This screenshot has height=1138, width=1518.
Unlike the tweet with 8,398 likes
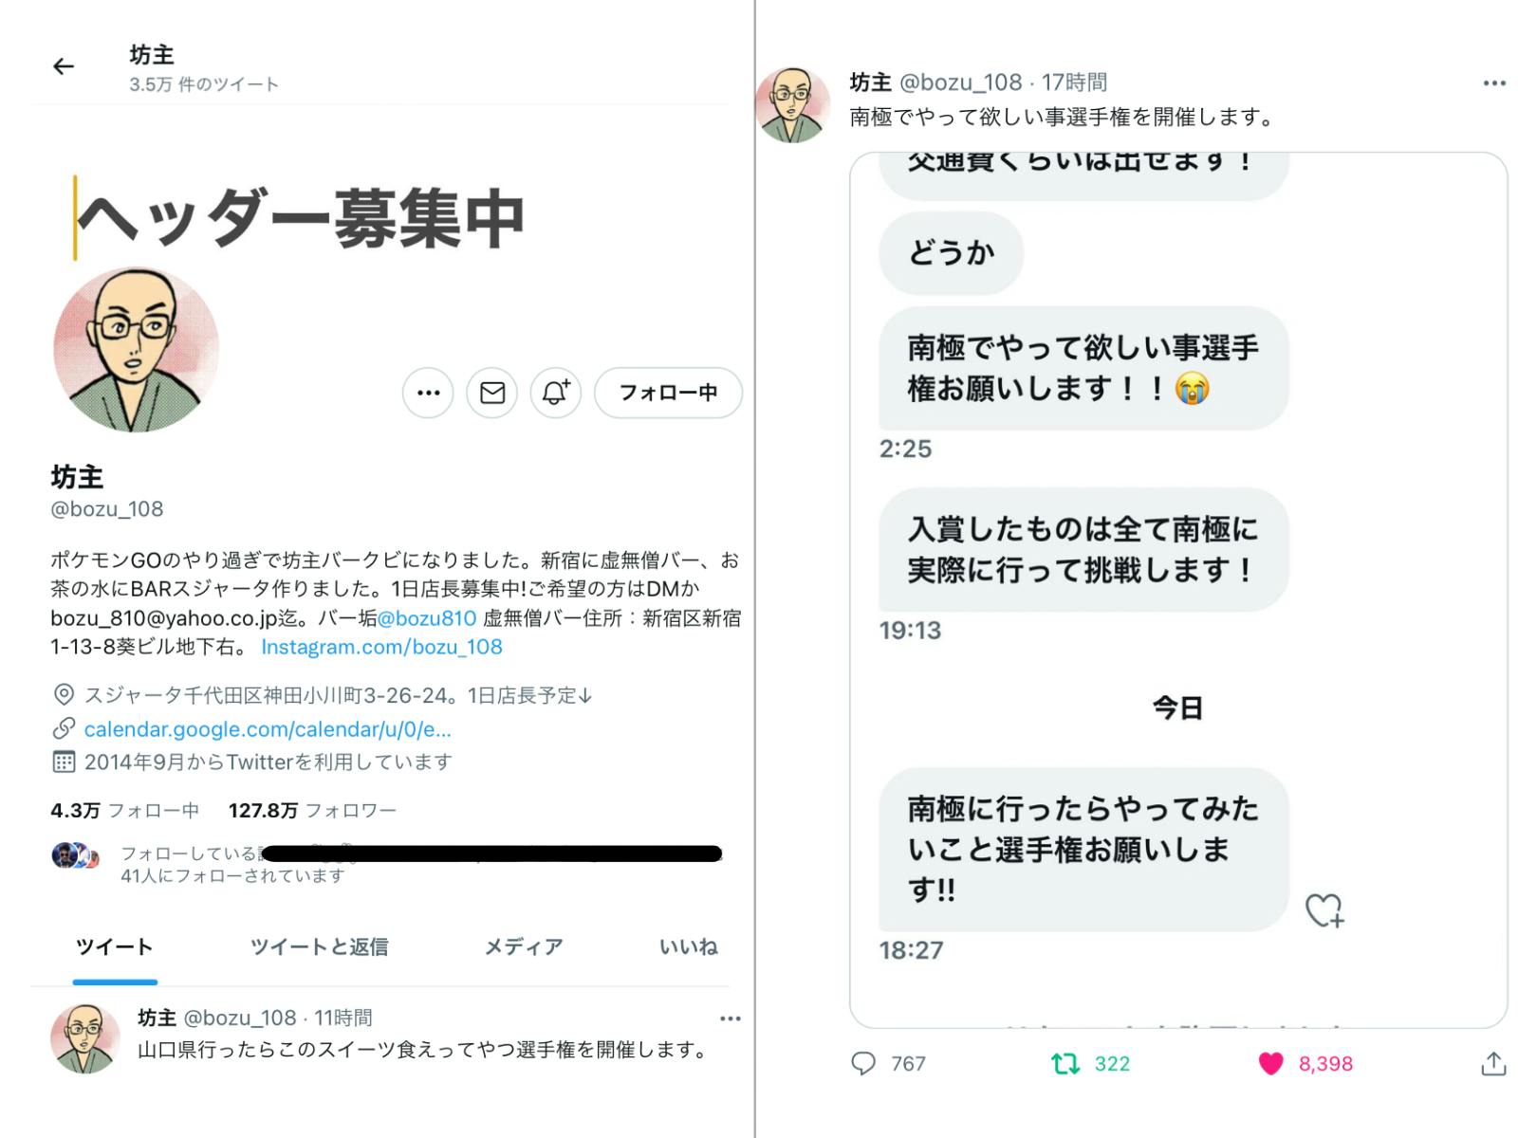click(1271, 1064)
